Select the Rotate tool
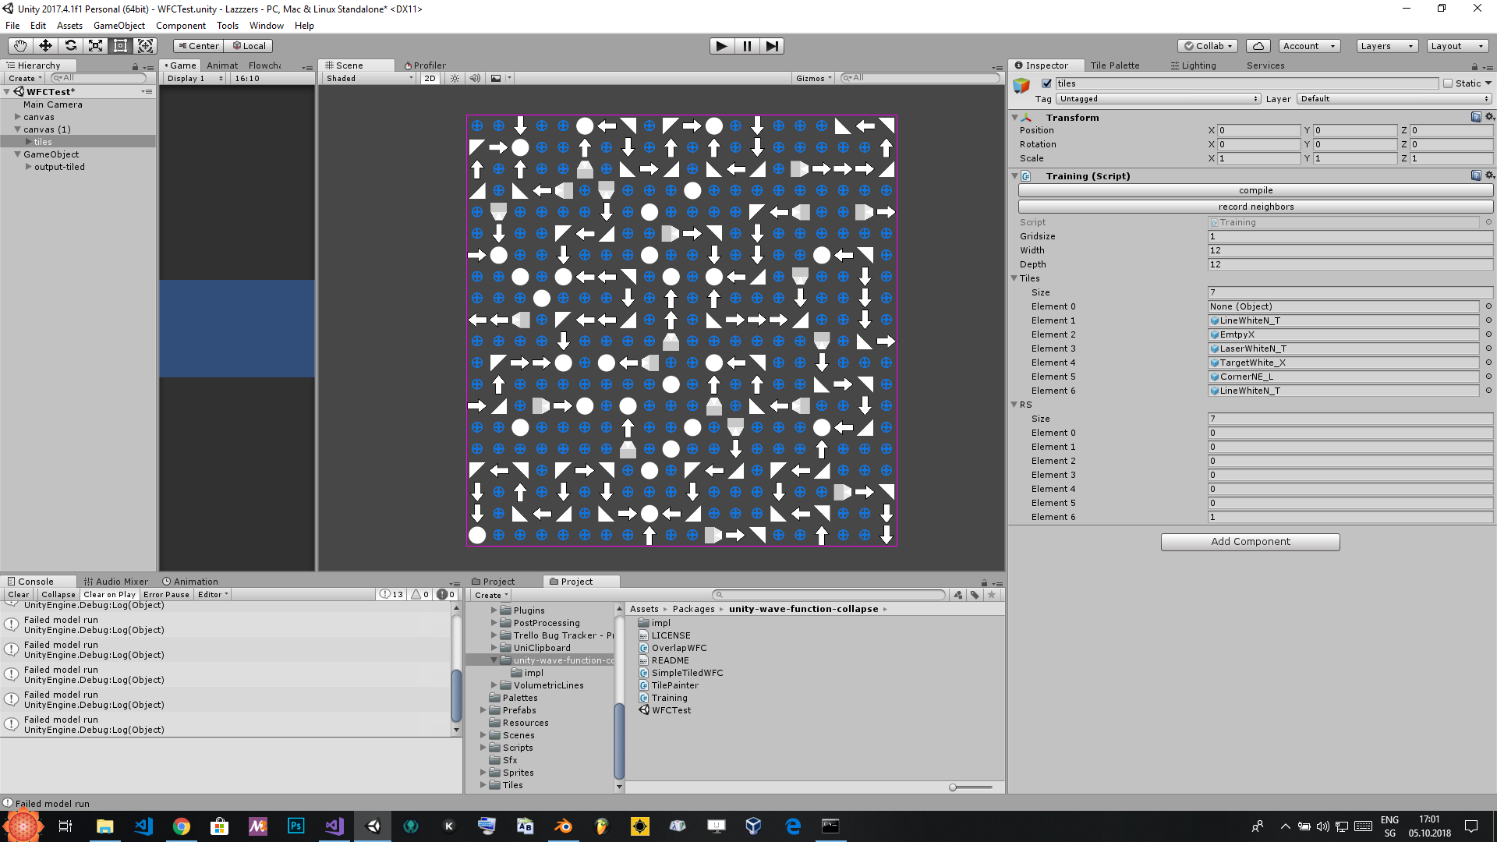The width and height of the screenshot is (1497, 842). pyautogui.click(x=70, y=46)
